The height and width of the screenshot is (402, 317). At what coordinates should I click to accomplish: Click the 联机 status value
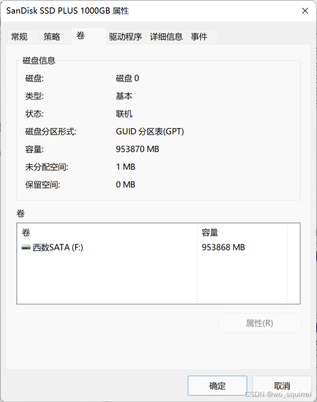coord(124,114)
